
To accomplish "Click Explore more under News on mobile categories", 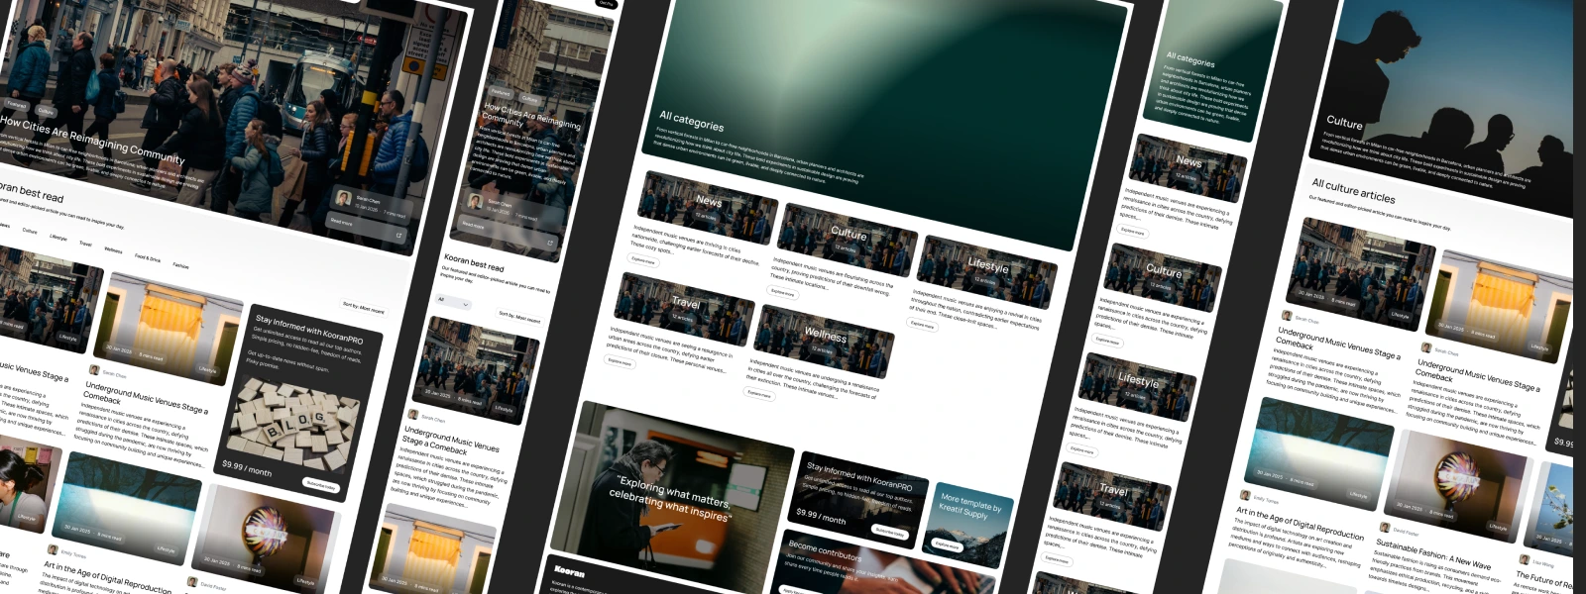I will (x=1132, y=232).
